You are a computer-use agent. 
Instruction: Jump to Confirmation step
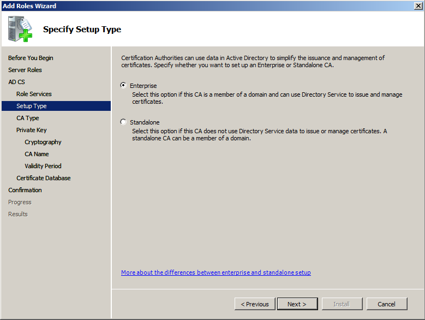click(25, 190)
